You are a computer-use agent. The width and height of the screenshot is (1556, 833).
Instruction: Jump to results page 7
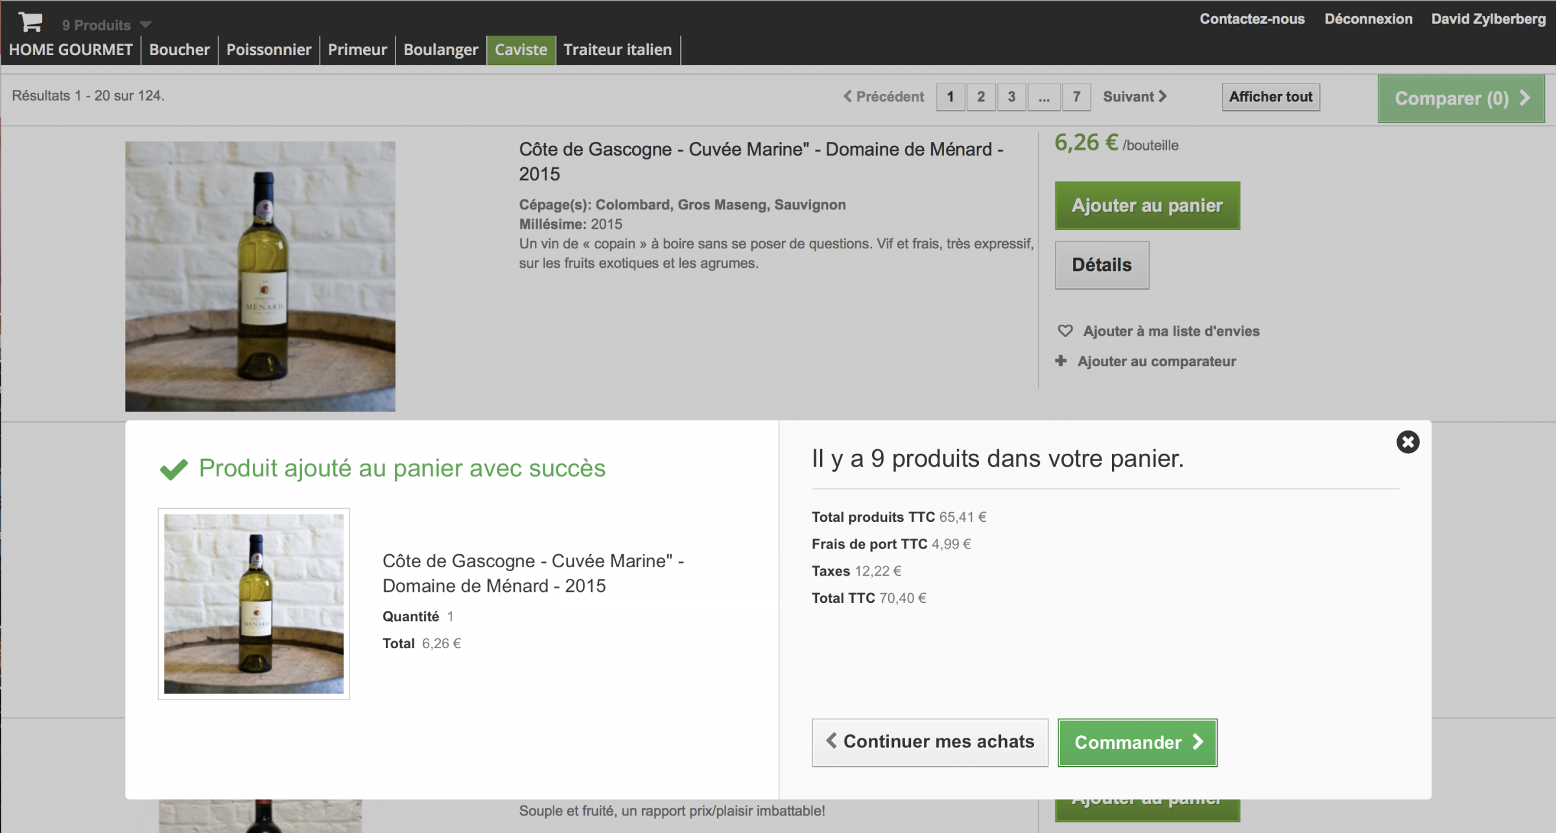pyautogui.click(x=1076, y=97)
